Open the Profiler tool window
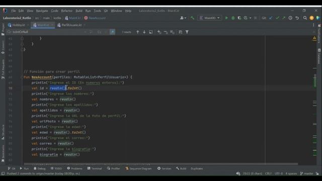 pyautogui.click(x=113, y=168)
